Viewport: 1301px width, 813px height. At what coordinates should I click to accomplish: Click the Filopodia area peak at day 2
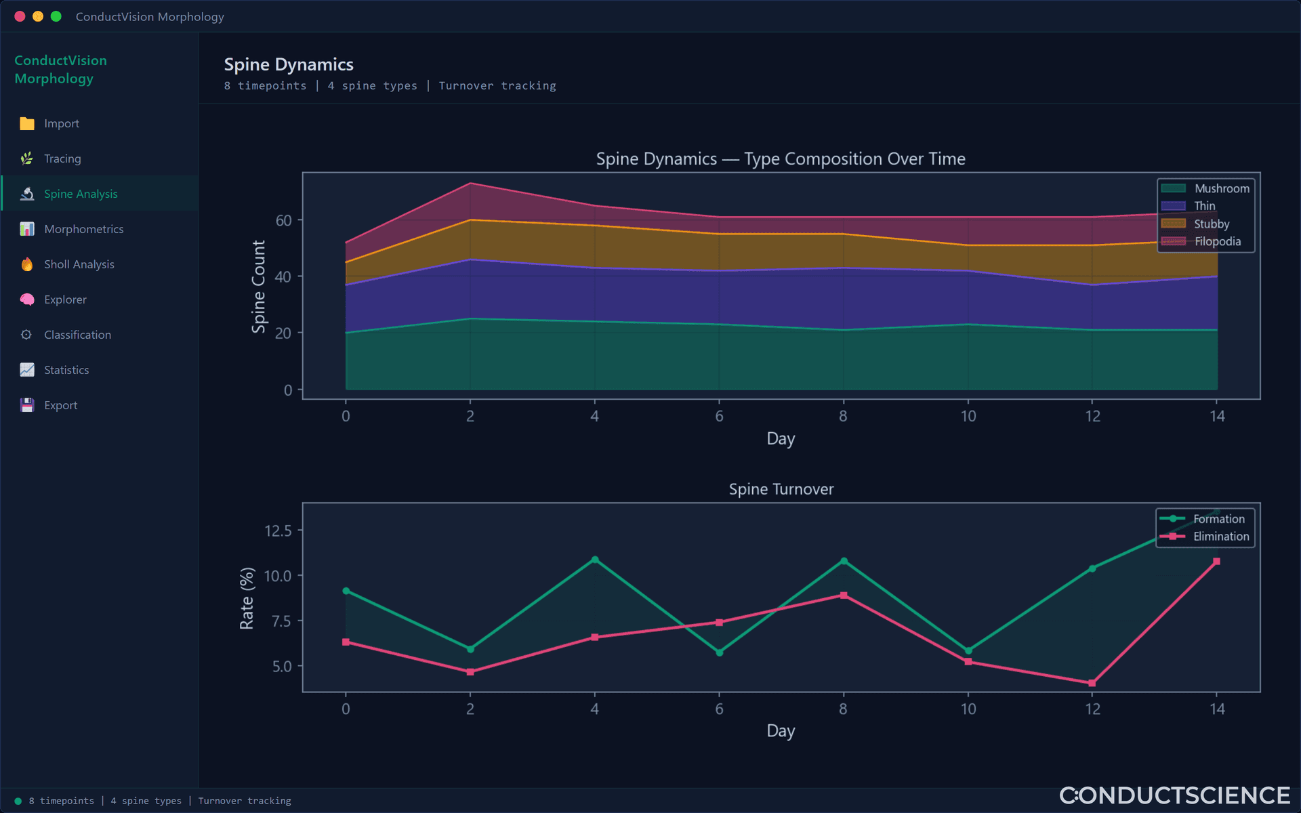tap(470, 184)
